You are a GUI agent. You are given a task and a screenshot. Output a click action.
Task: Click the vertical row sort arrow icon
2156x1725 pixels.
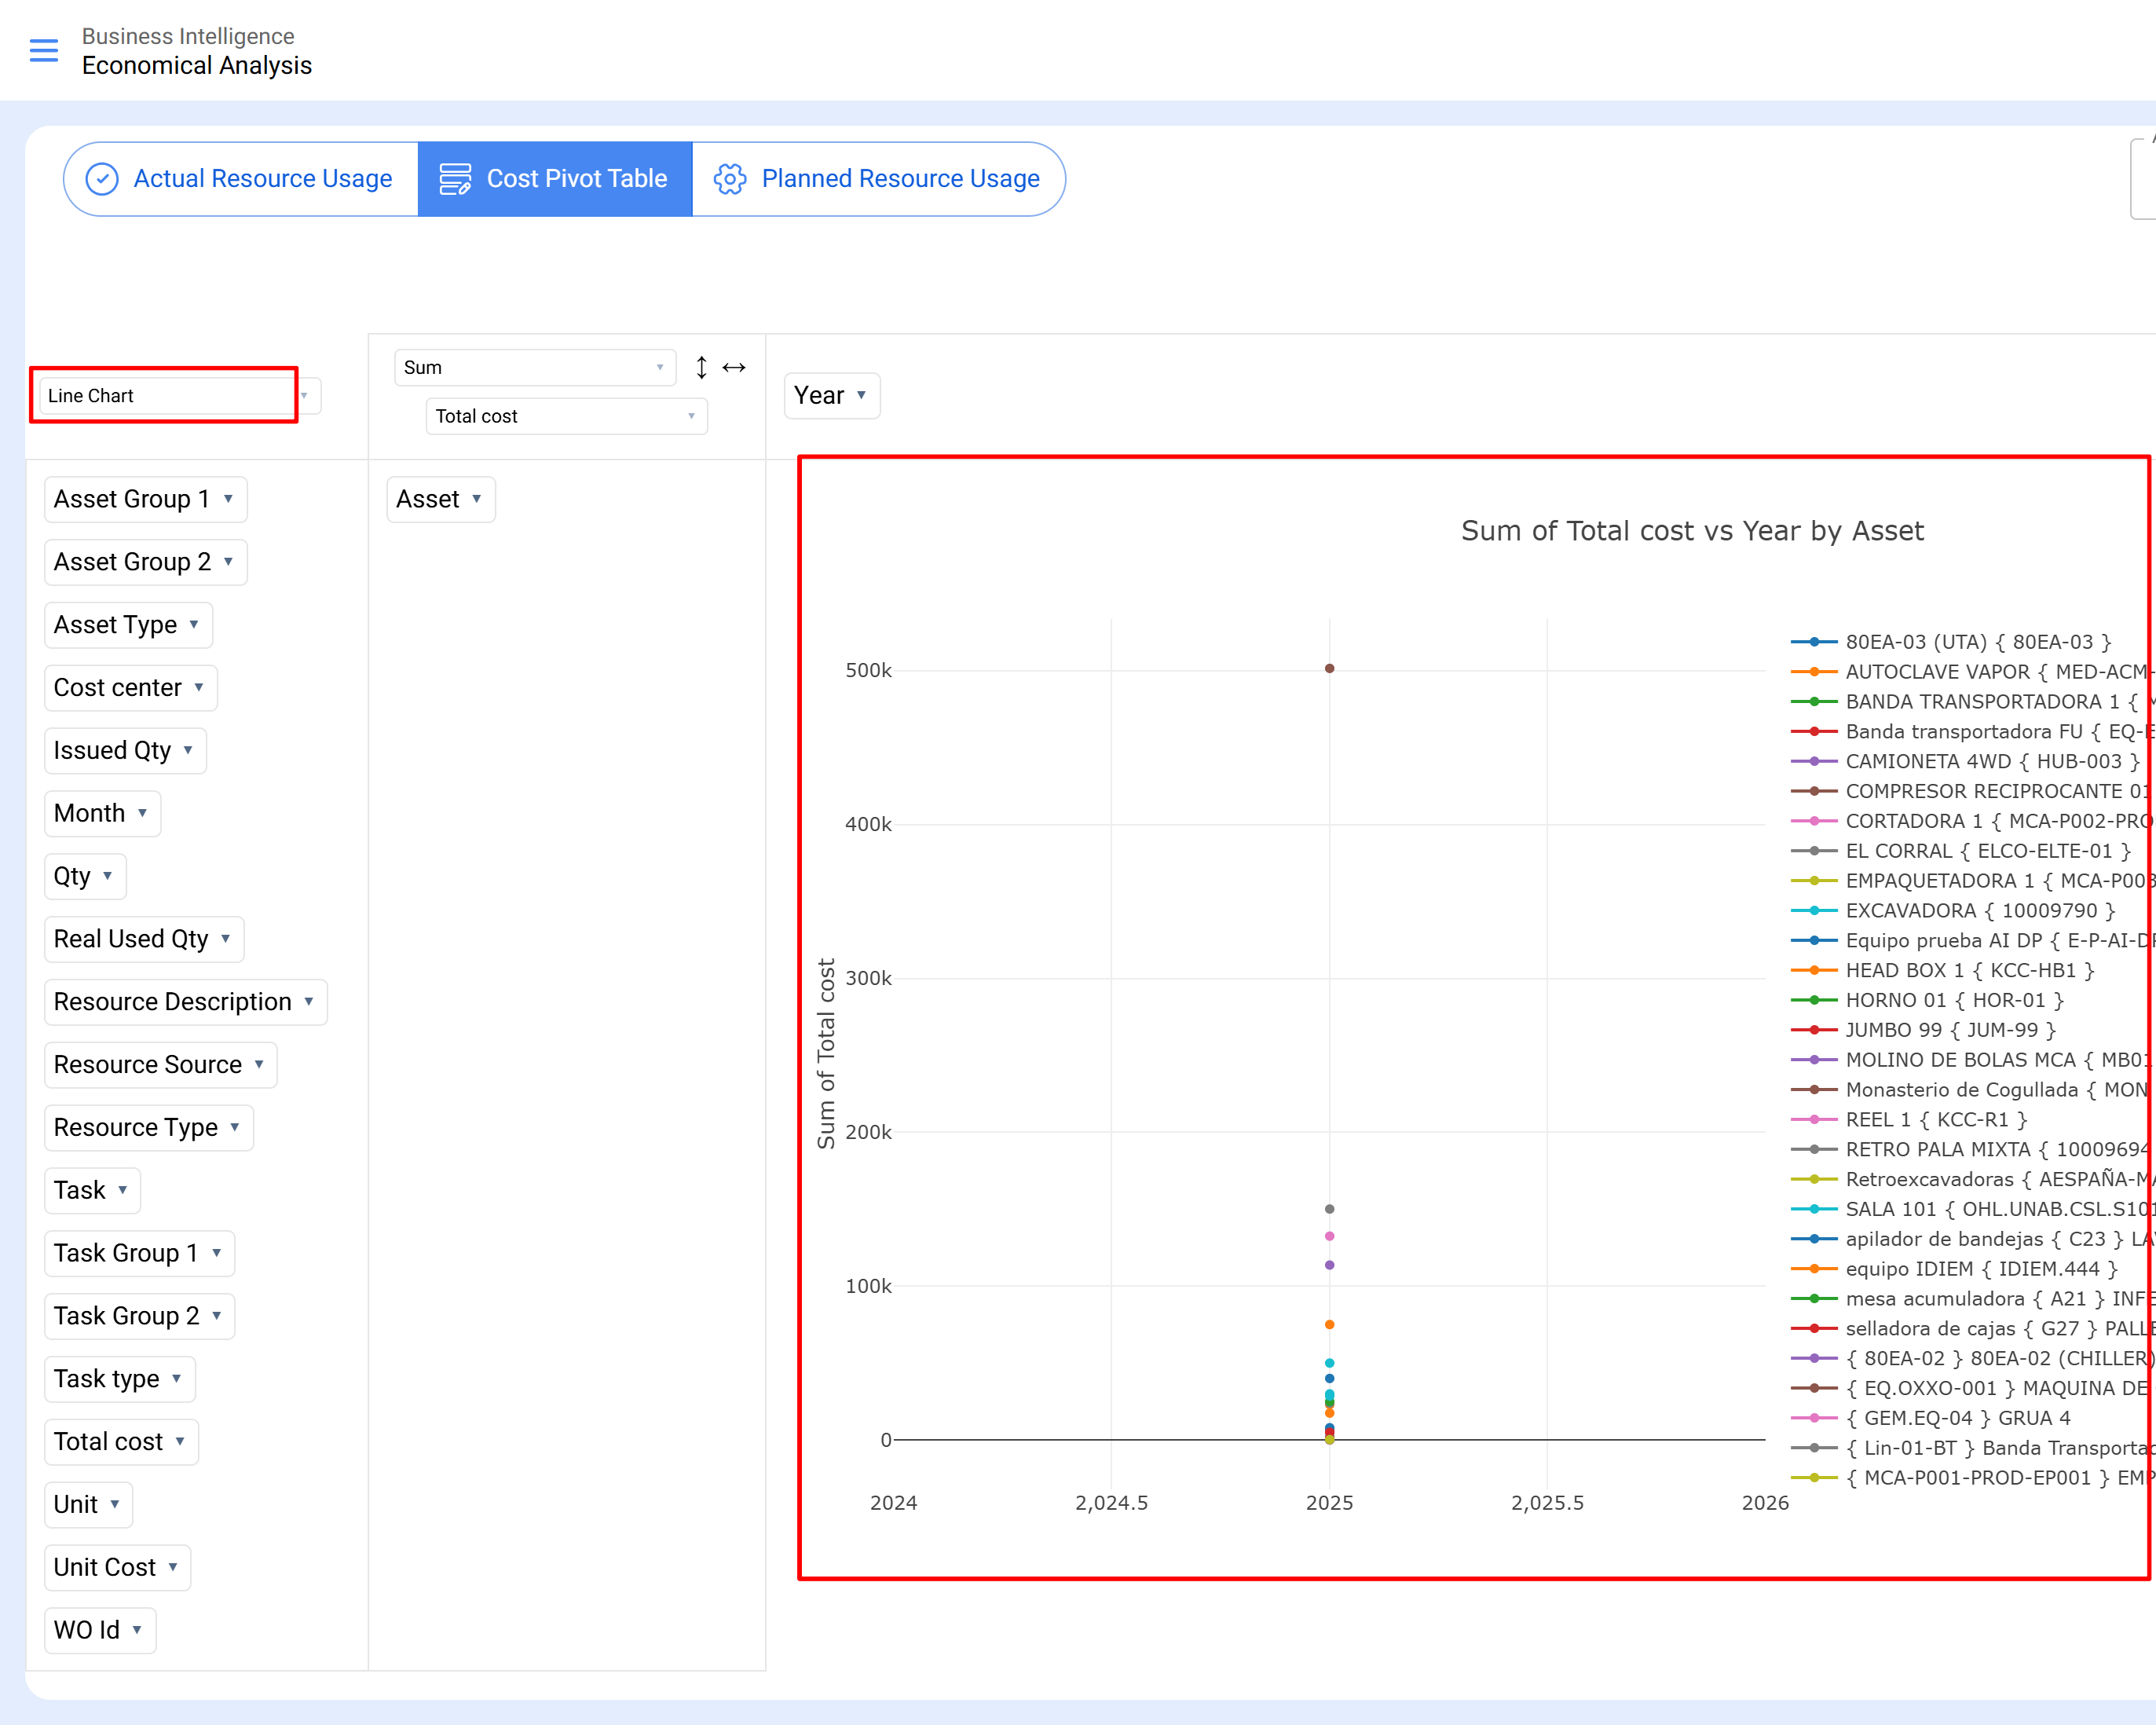[x=701, y=368]
